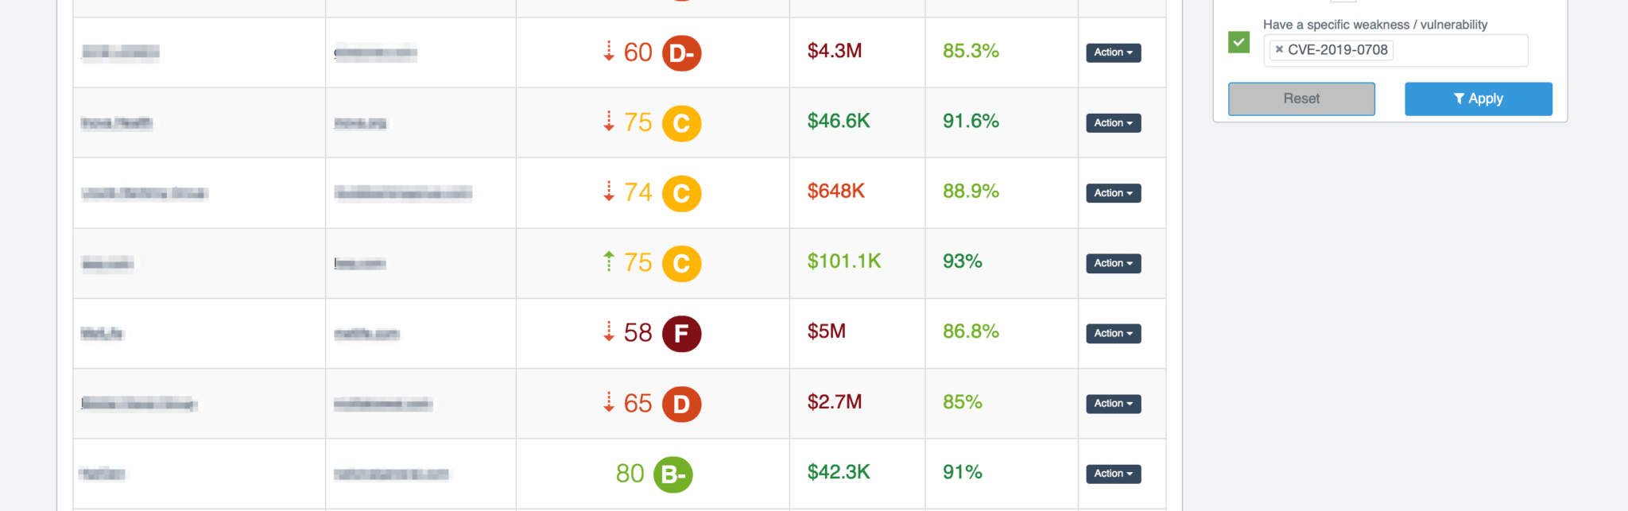Click the score 80 in the last row
Image resolution: width=1628 pixels, height=511 pixels.
coord(630,474)
